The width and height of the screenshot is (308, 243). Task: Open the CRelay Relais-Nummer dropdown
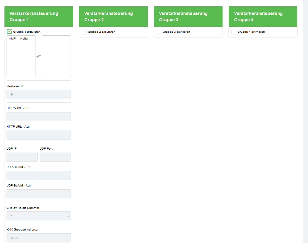coord(39,216)
